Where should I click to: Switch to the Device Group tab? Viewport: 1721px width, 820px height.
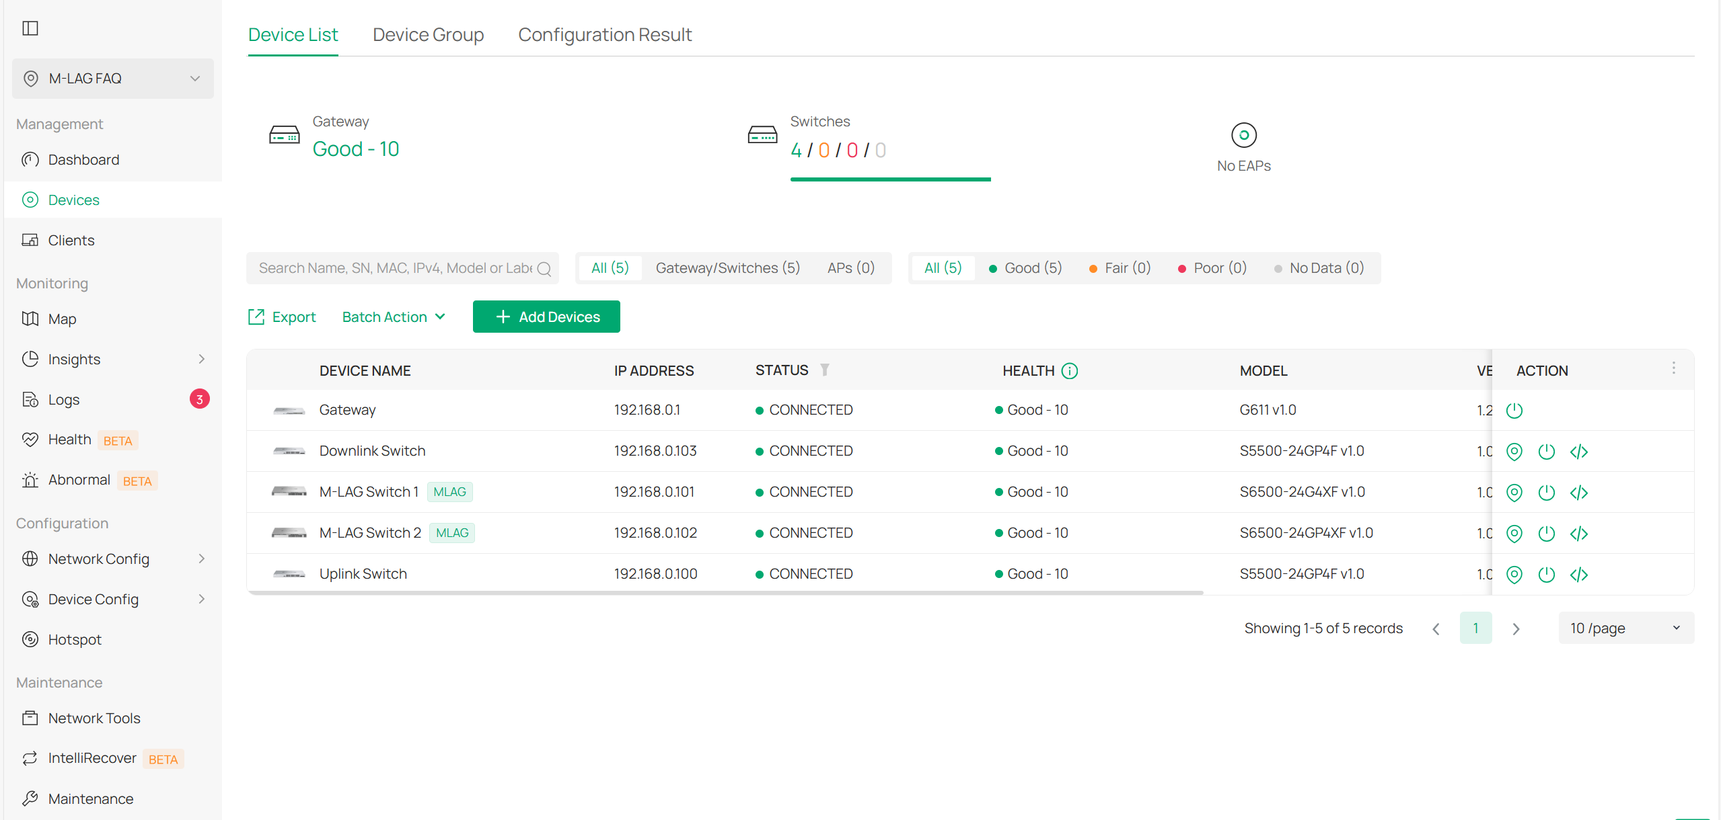(428, 35)
